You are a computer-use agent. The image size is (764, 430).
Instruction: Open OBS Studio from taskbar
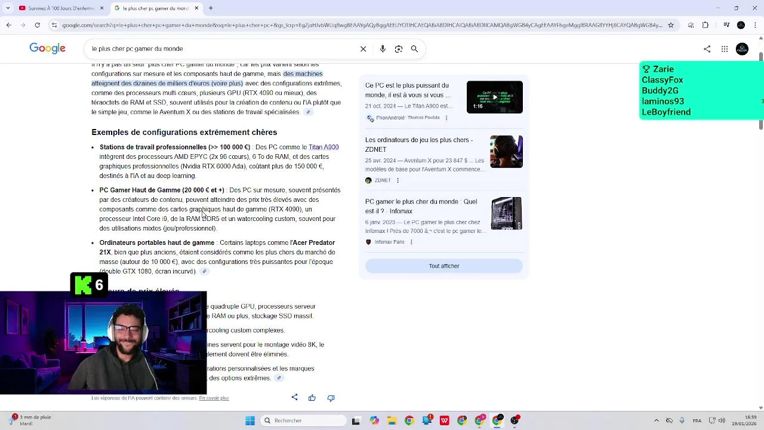[515, 420]
